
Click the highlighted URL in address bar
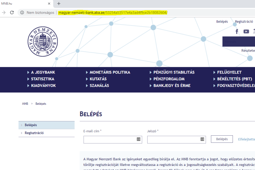[113, 13]
